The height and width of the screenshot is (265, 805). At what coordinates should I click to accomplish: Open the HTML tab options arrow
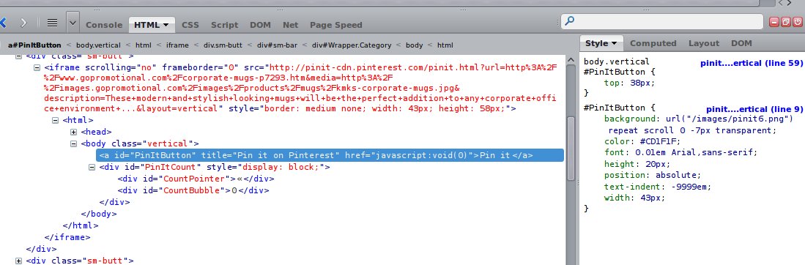pyautogui.click(x=166, y=25)
